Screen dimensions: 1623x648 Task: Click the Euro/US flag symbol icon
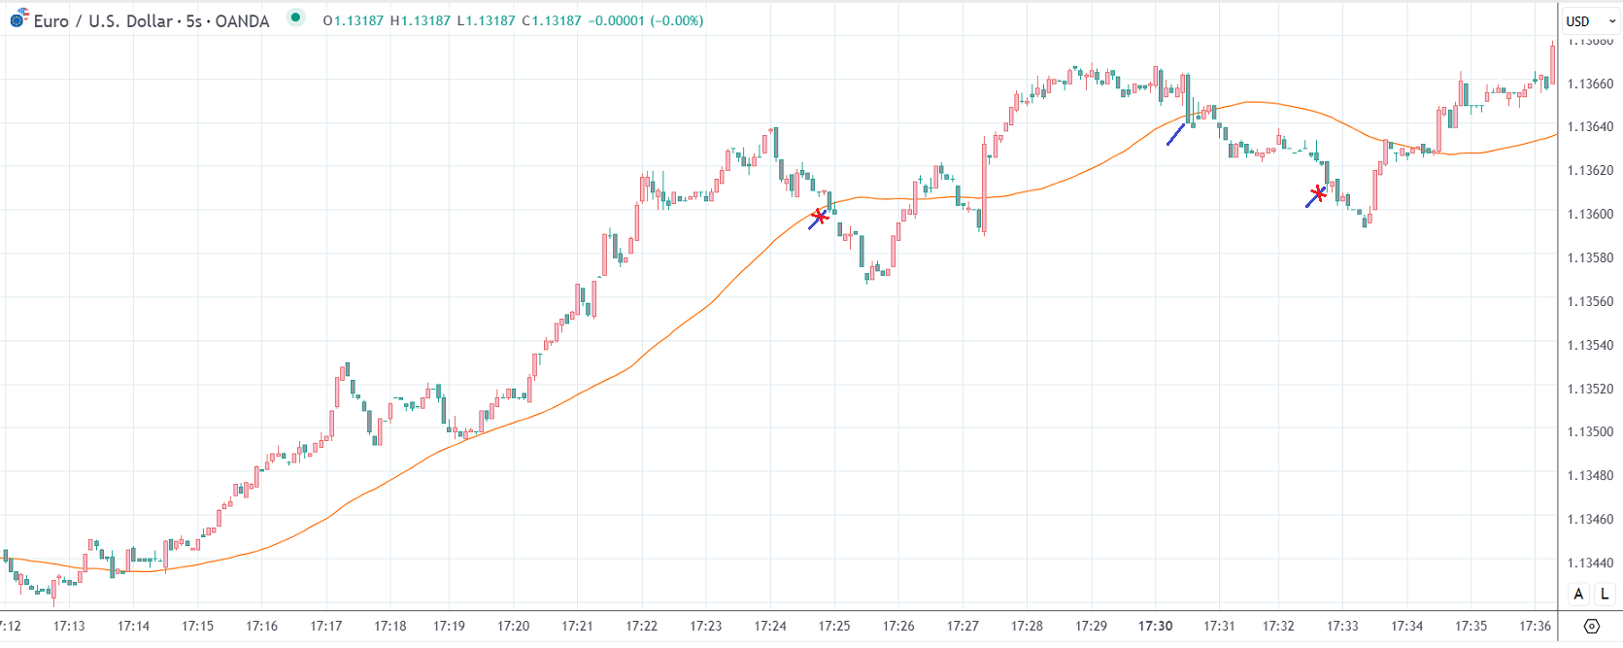18,18
